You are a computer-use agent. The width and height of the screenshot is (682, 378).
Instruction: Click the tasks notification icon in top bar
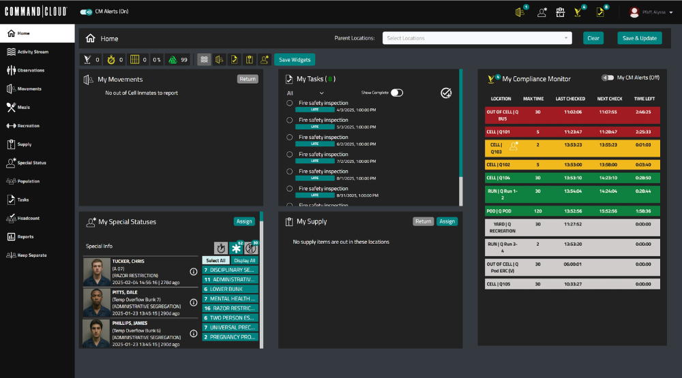click(600, 12)
